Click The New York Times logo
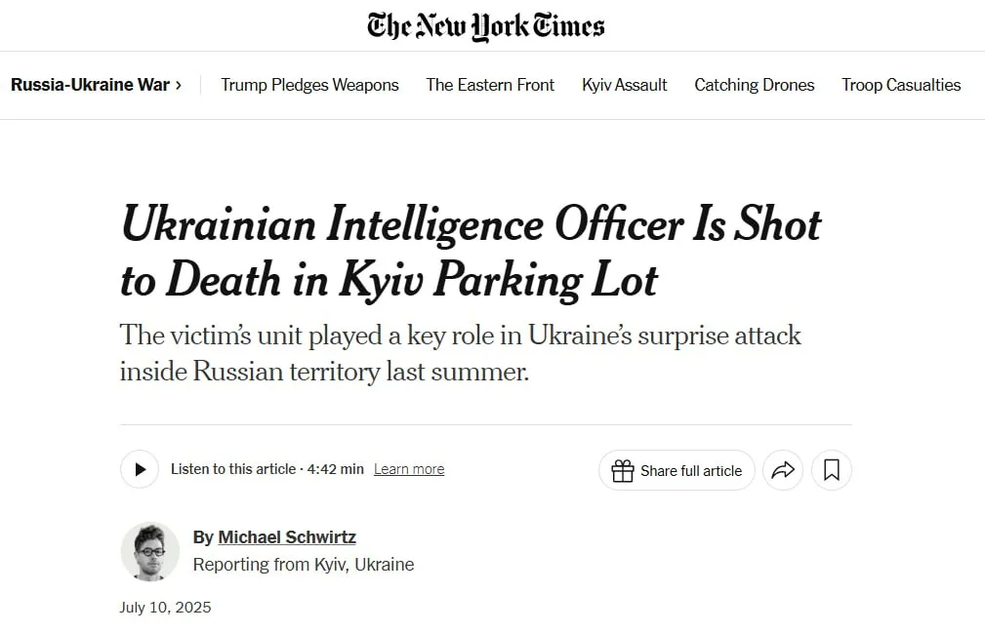The image size is (985, 633). coord(485,25)
